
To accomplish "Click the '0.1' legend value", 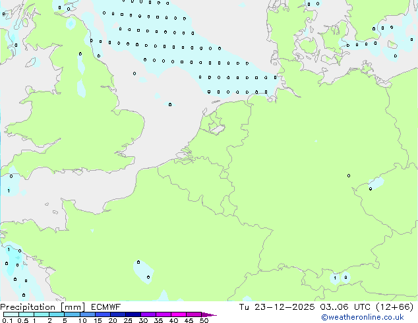I will click(7, 320).
